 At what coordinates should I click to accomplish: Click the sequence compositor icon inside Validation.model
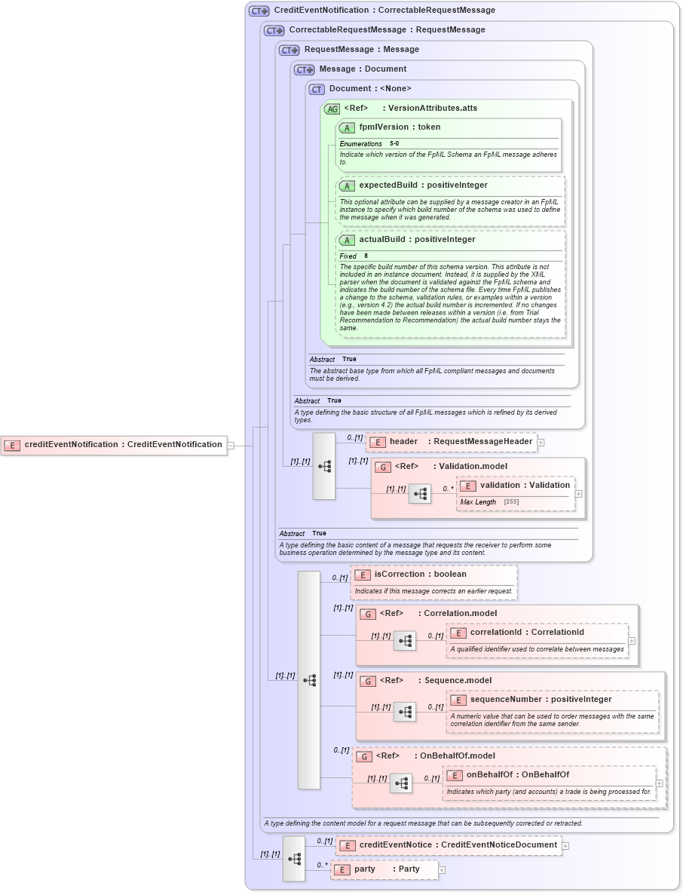420,494
